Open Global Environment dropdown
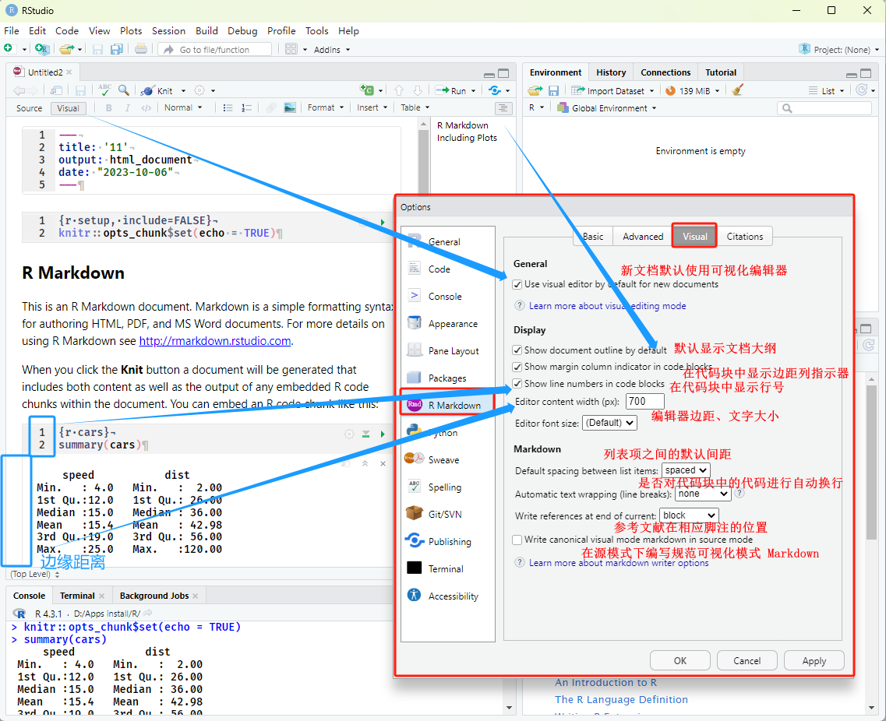This screenshot has height=721, width=886. click(607, 108)
